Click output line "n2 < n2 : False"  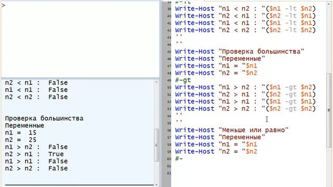[36, 97]
